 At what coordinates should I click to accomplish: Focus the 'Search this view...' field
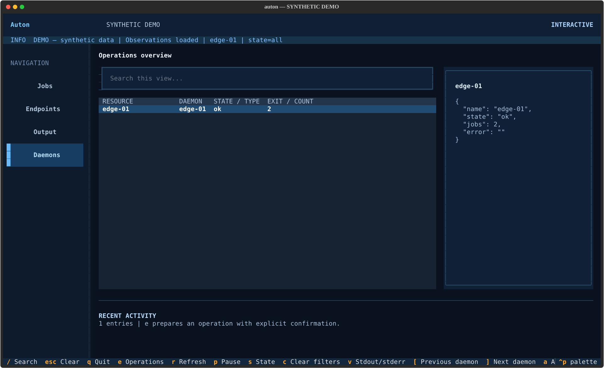pos(267,78)
